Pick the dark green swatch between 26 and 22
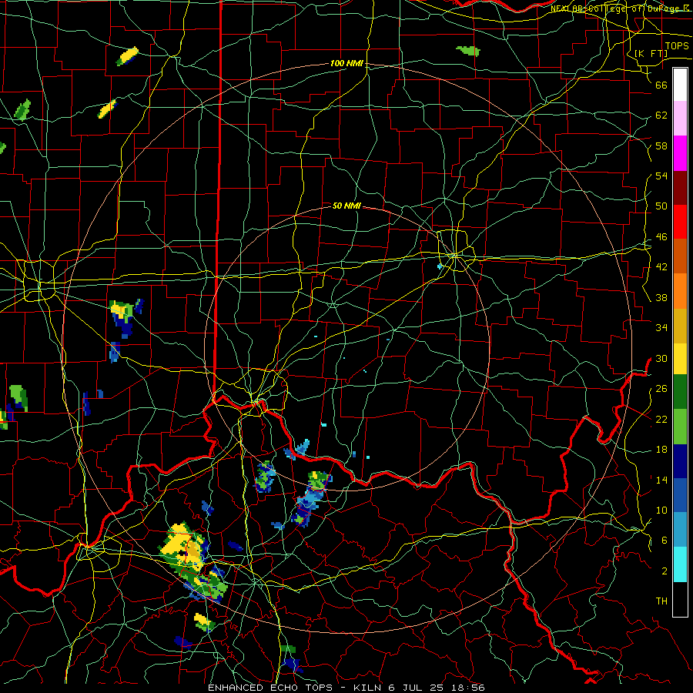Screen dimensions: 693x693 coord(680,392)
